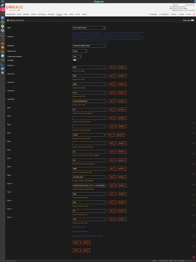The height and width of the screenshot is (262, 196).
Task: Open the Settings tab
Action: click(42, 14)
